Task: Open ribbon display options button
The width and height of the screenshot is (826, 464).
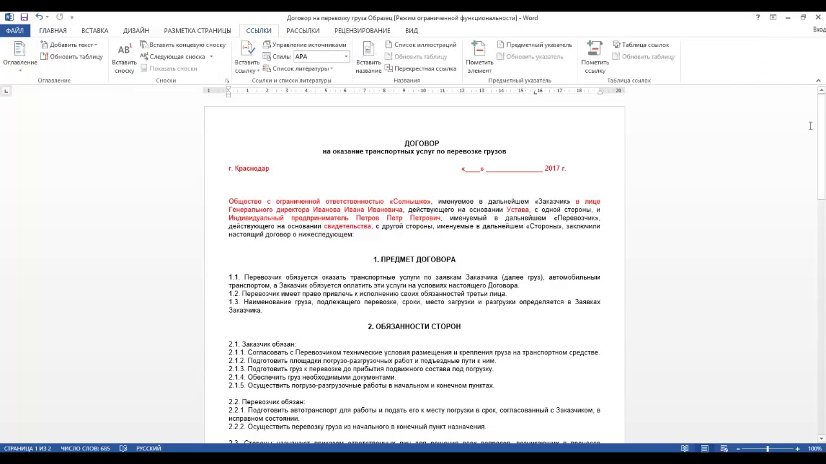Action: click(x=772, y=17)
